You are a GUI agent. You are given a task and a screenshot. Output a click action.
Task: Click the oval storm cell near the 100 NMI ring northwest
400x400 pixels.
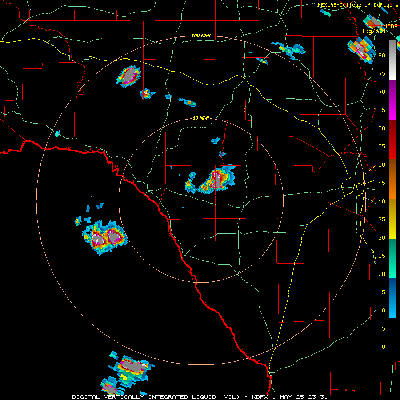pos(129,76)
